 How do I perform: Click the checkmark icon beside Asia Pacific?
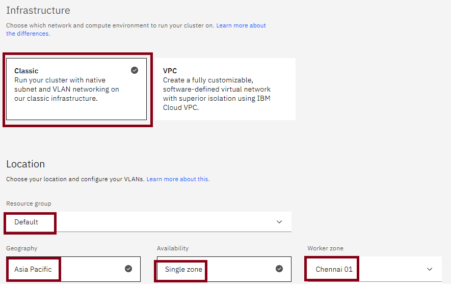pos(128,269)
